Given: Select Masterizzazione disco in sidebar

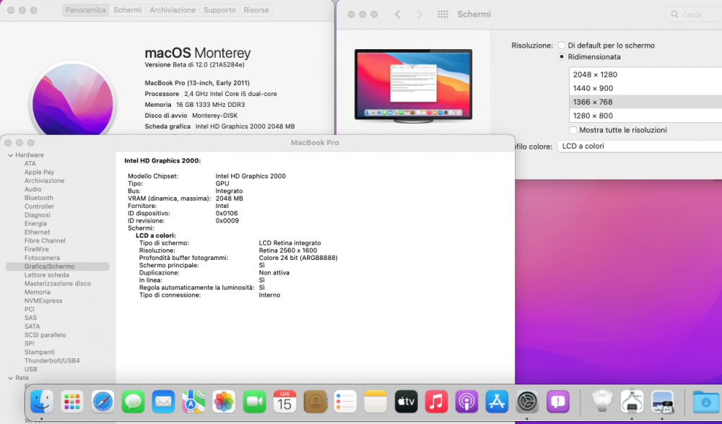Looking at the screenshot, I should click(x=58, y=283).
